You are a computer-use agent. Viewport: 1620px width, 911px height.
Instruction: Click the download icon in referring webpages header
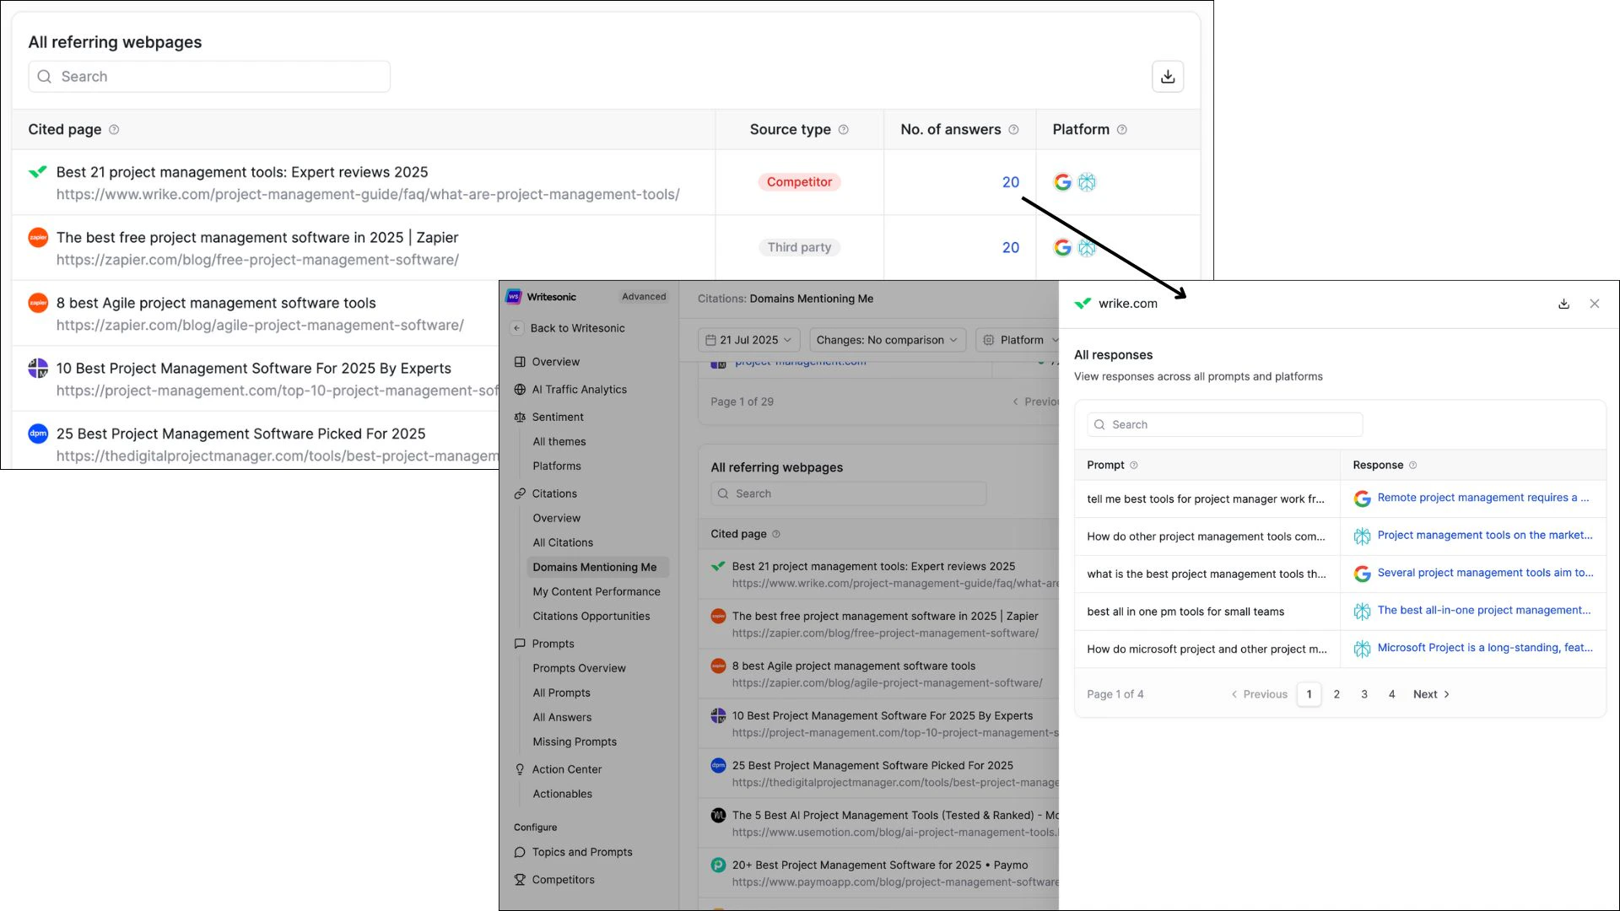[x=1168, y=77]
